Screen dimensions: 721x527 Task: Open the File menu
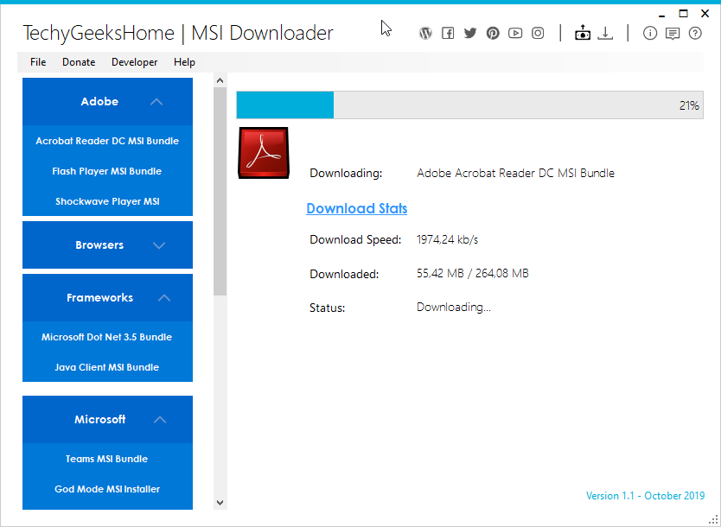(37, 61)
